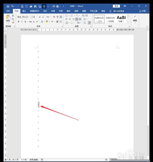Click the vertical scrollbar up arrow
153x162 pixels.
tap(148, 29)
